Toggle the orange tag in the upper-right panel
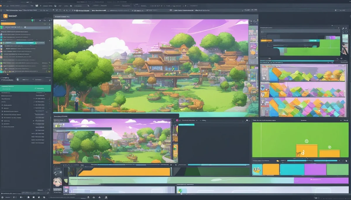This screenshot has width=351, height=200. (x=266, y=41)
